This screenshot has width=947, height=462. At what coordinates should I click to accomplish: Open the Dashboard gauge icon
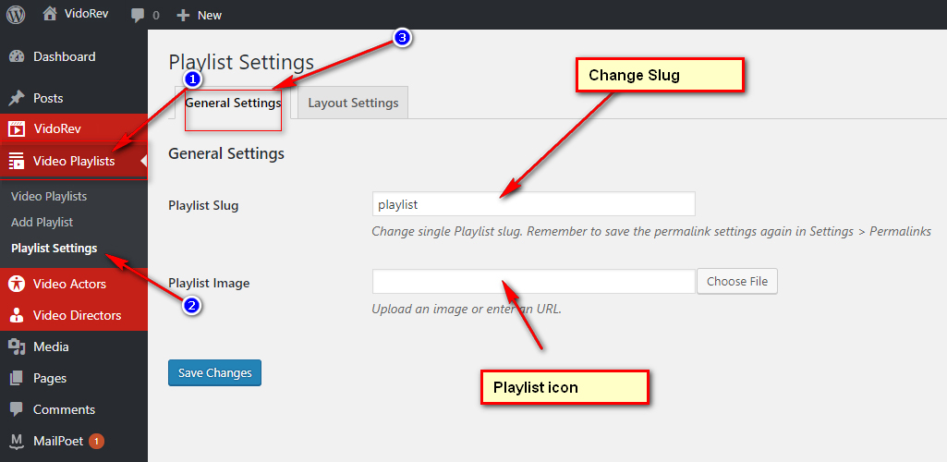pyautogui.click(x=17, y=57)
